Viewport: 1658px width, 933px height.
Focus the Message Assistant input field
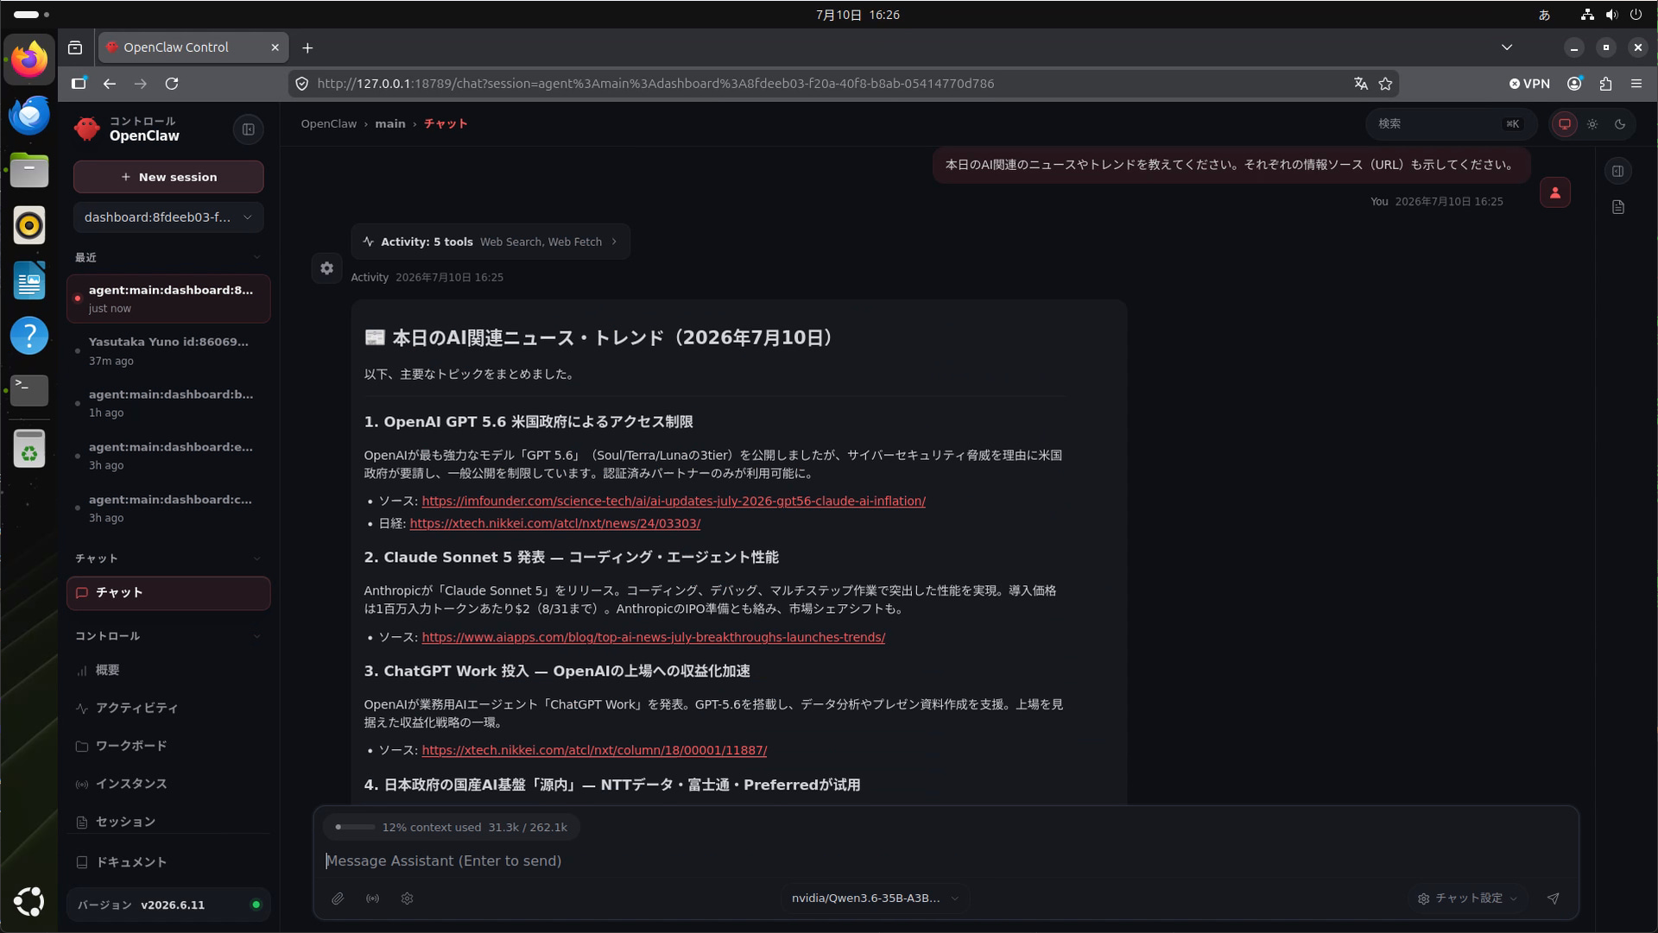(946, 861)
